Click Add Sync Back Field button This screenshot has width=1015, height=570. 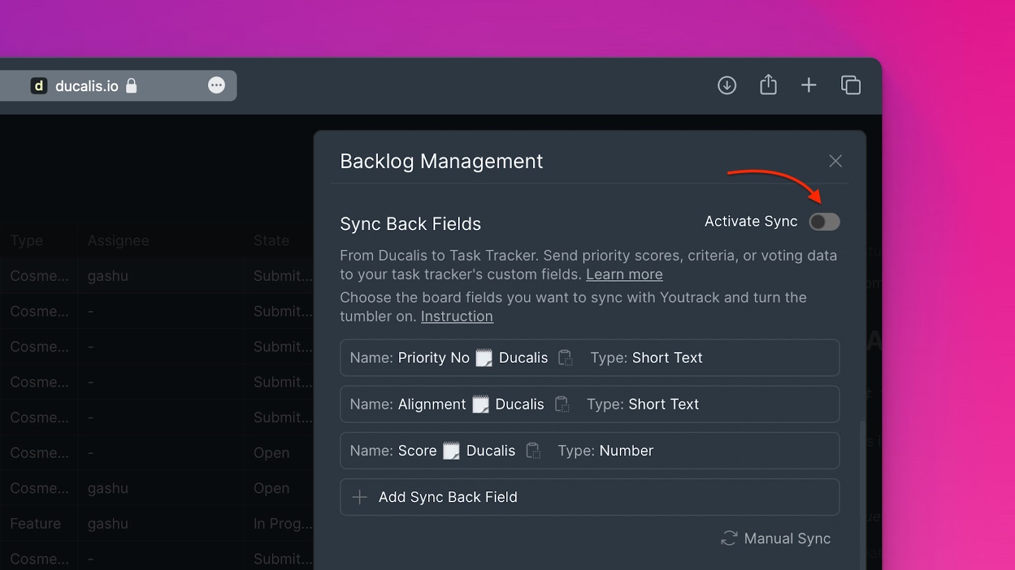click(589, 497)
